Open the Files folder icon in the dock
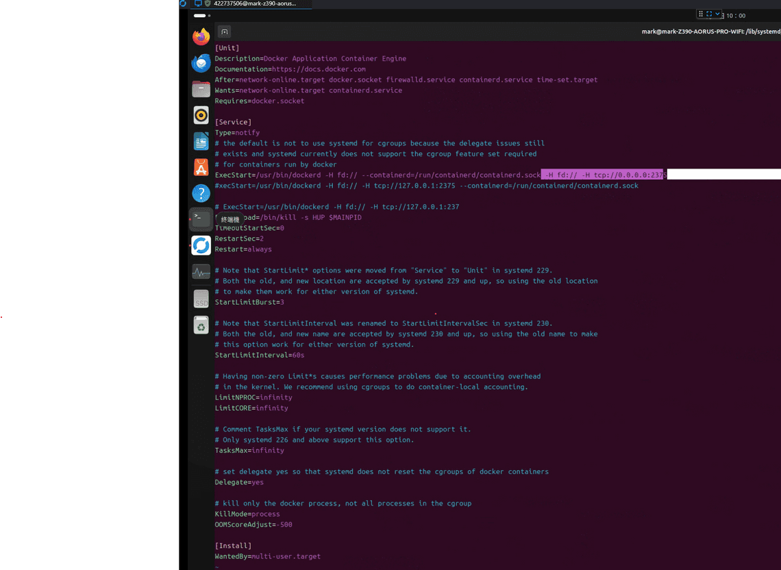 [201, 89]
